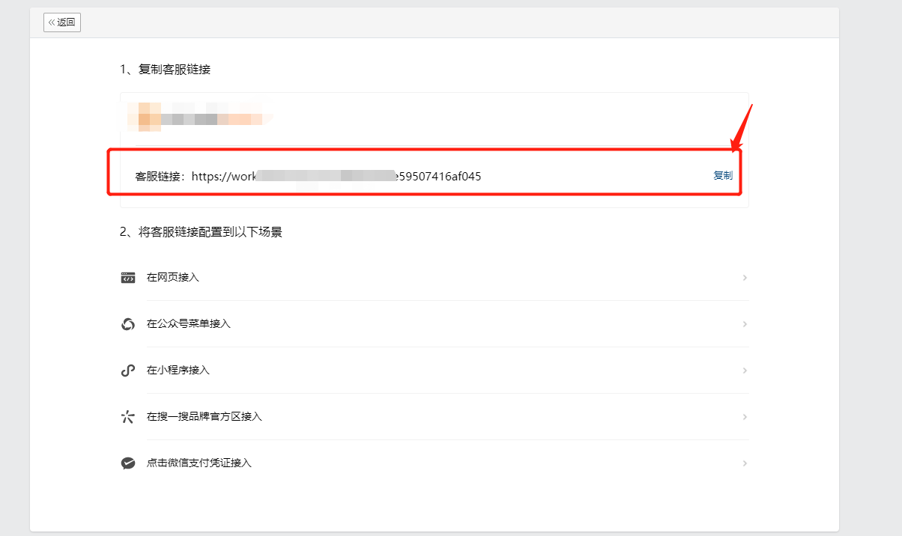Viewport: 902px width, 536px height.
Task: Click the official account menu icon
Action: click(128, 324)
